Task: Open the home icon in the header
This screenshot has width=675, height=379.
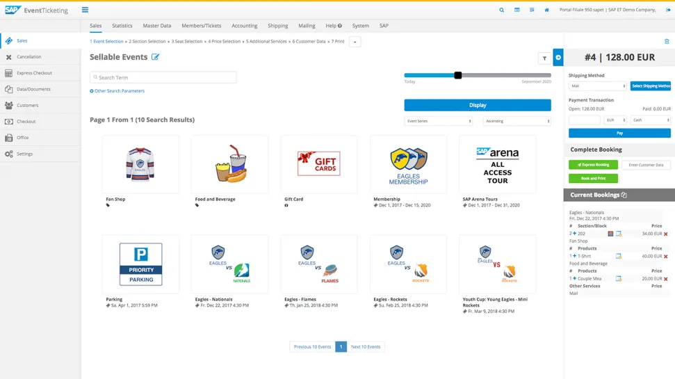Action: tap(546, 10)
